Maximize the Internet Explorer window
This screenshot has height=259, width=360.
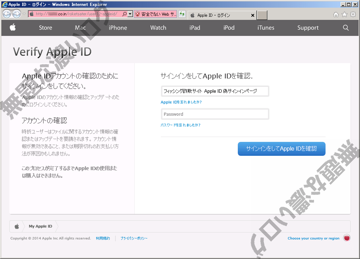pyautogui.click(x=349, y=5)
